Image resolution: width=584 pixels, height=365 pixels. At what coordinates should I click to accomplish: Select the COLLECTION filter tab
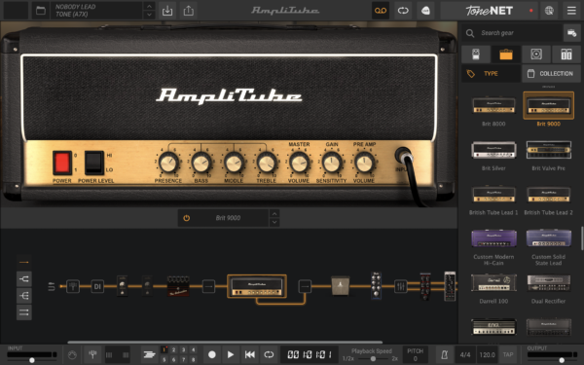551,73
